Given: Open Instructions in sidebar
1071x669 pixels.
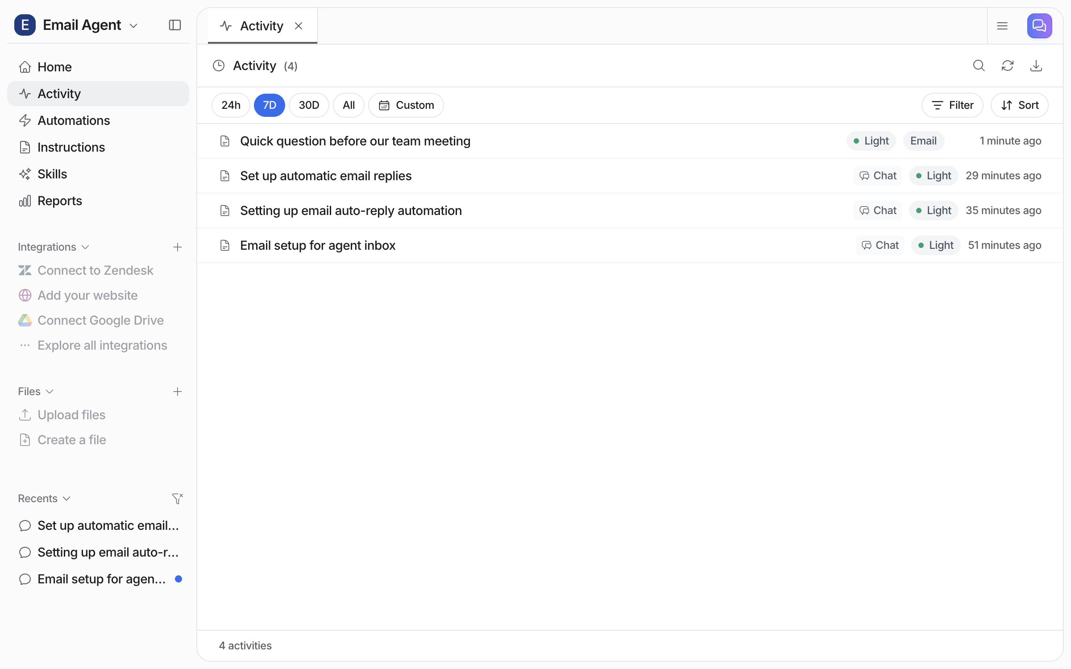Looking at the screenshot, I should 98,147.
